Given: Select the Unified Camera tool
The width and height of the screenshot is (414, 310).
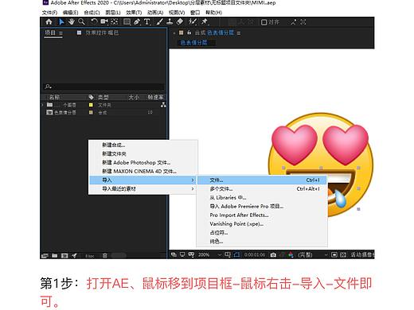Looking at the screenshot, I should (x=104, y=22).
